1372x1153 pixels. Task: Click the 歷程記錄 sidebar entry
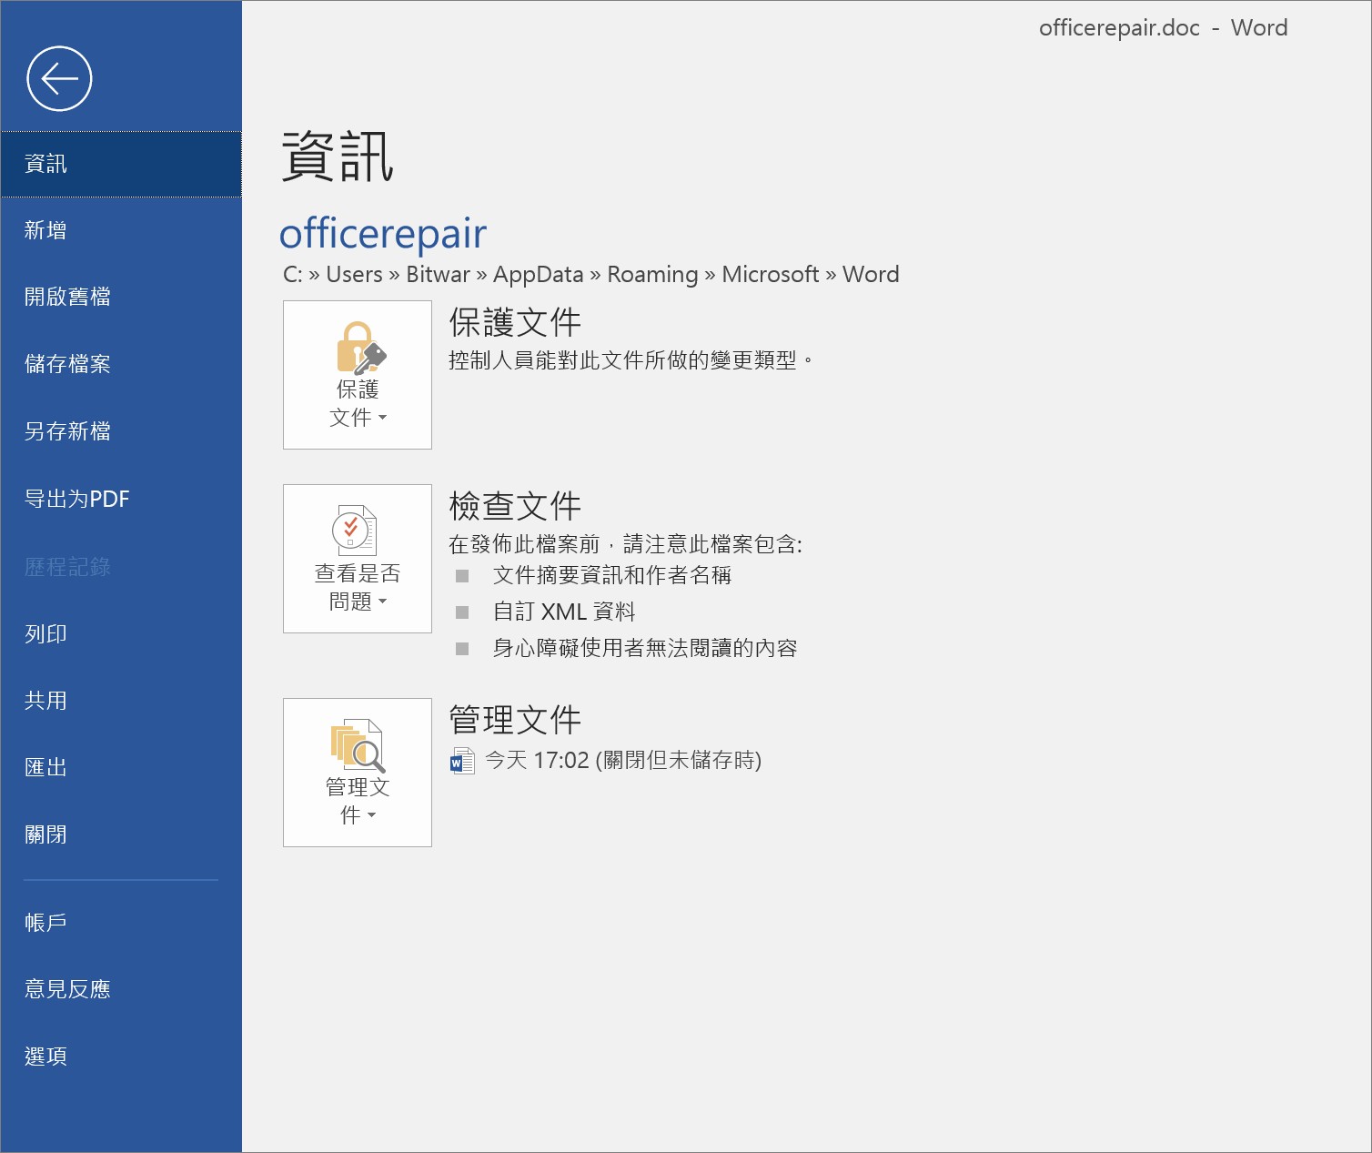(x=121, y=567)
